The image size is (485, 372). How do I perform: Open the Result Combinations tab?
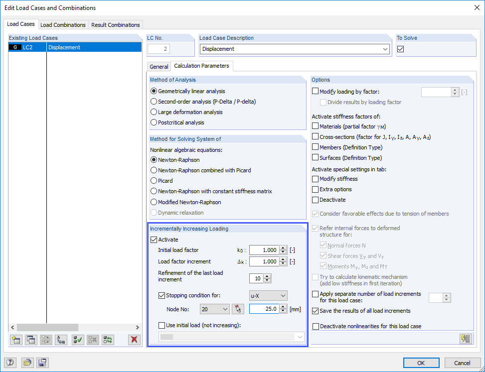pos(116,25)
